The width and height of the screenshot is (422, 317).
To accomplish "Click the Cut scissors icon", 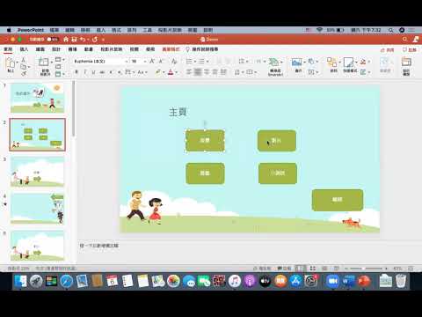I will pos(24,60).
